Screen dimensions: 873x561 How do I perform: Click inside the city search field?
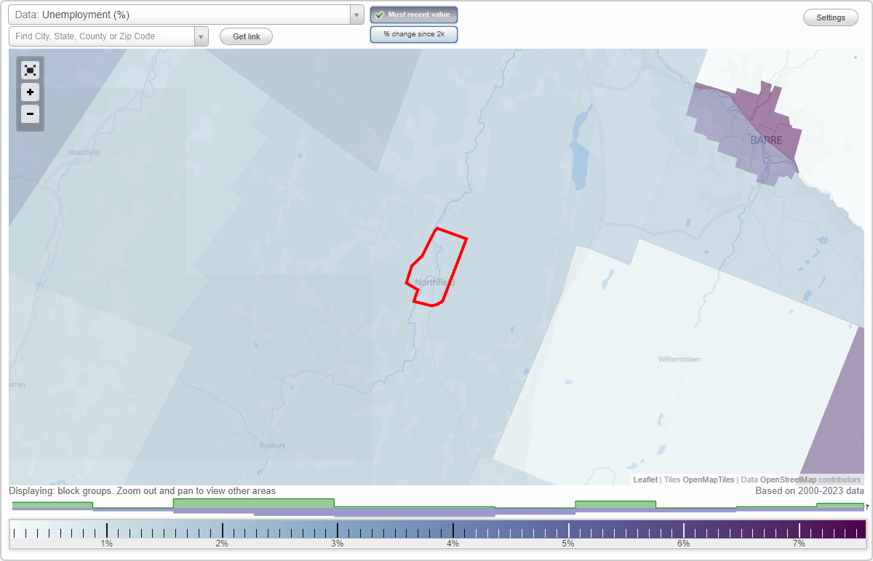point(102,36)
